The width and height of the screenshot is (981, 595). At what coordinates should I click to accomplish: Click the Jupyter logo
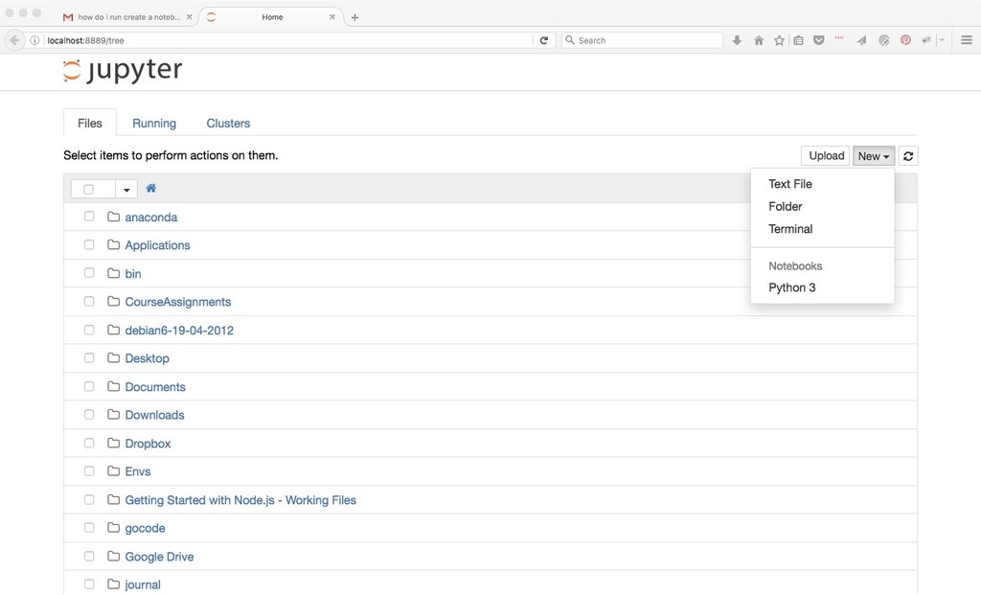click(x=123, y=70)
